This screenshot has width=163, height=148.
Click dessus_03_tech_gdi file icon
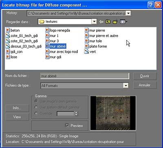click(8, 46)
